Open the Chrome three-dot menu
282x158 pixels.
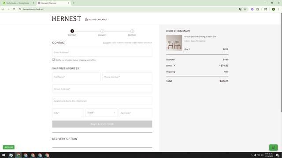[x=278, y=9]
